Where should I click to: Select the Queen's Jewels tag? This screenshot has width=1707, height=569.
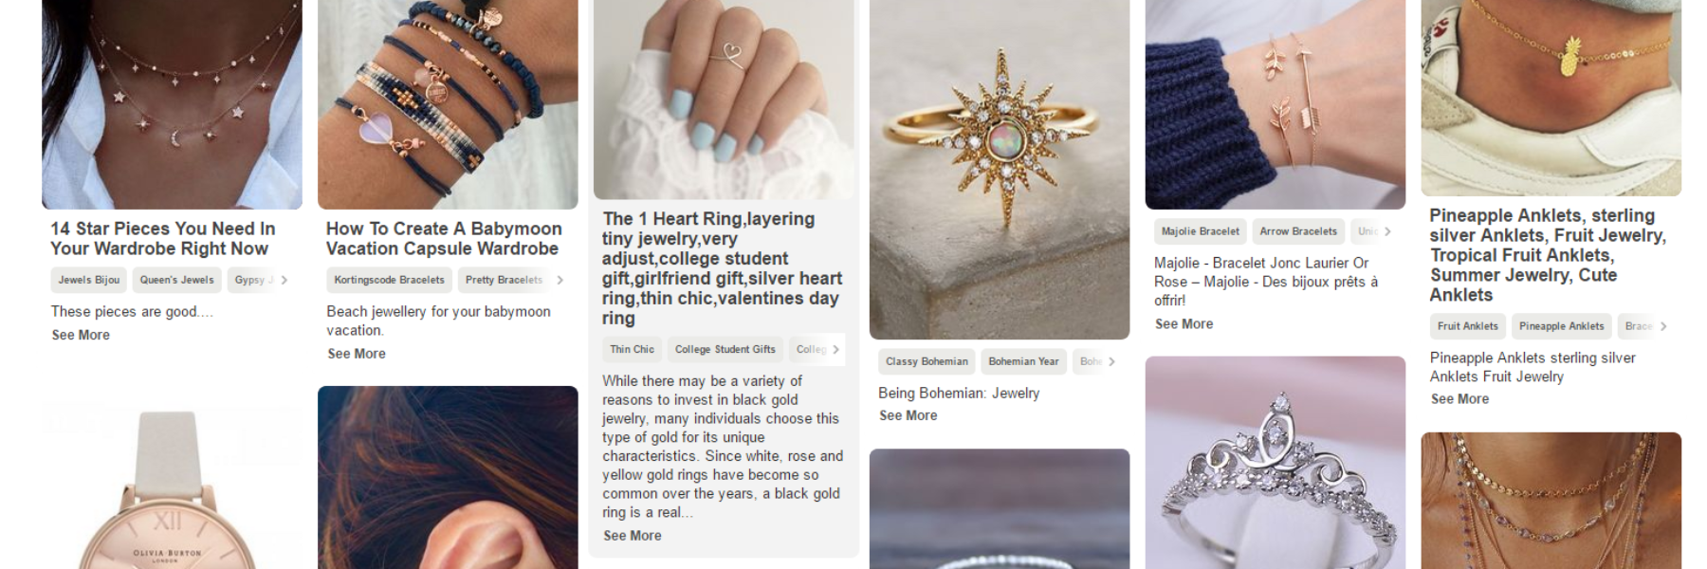point(177,280)
